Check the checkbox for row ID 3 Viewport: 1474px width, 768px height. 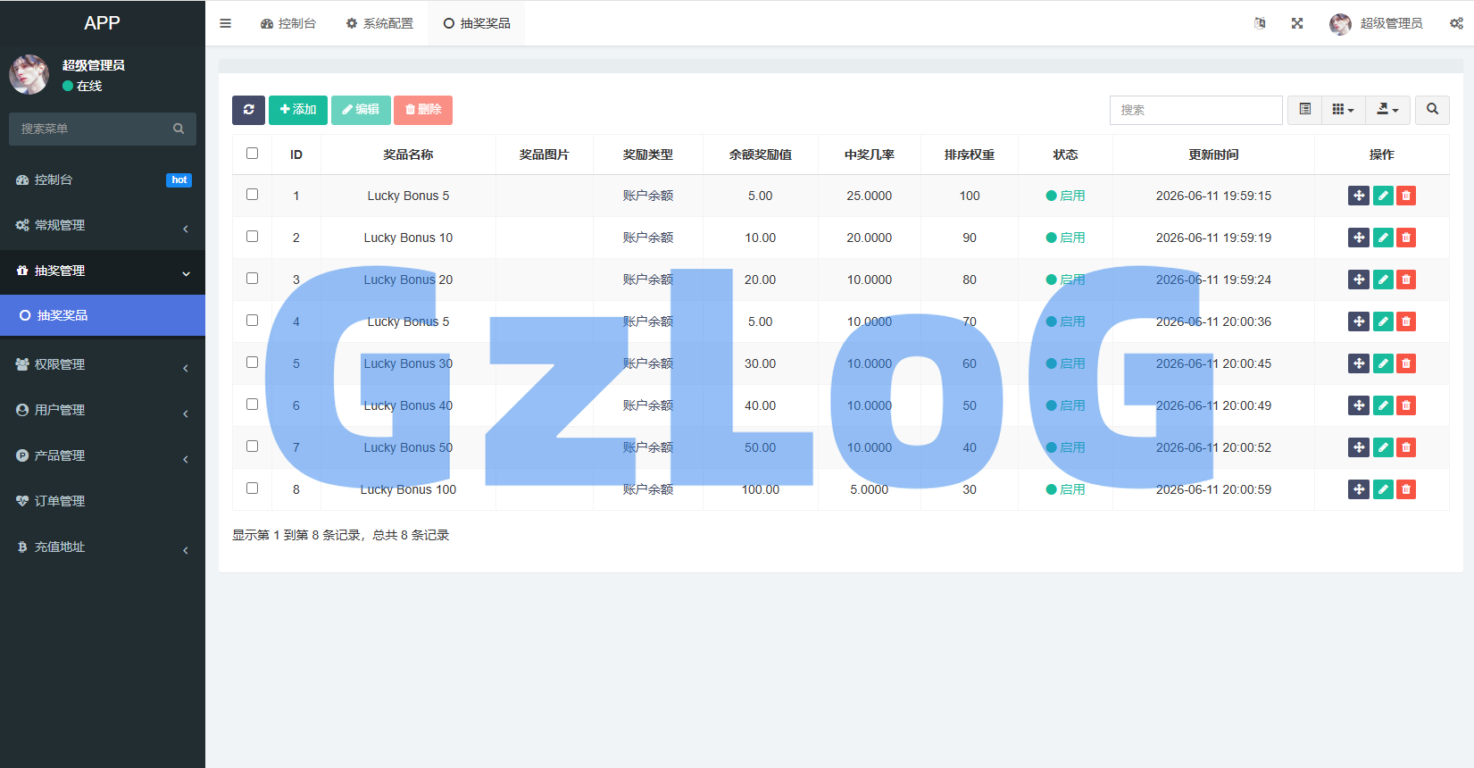(x=253, y=279)
